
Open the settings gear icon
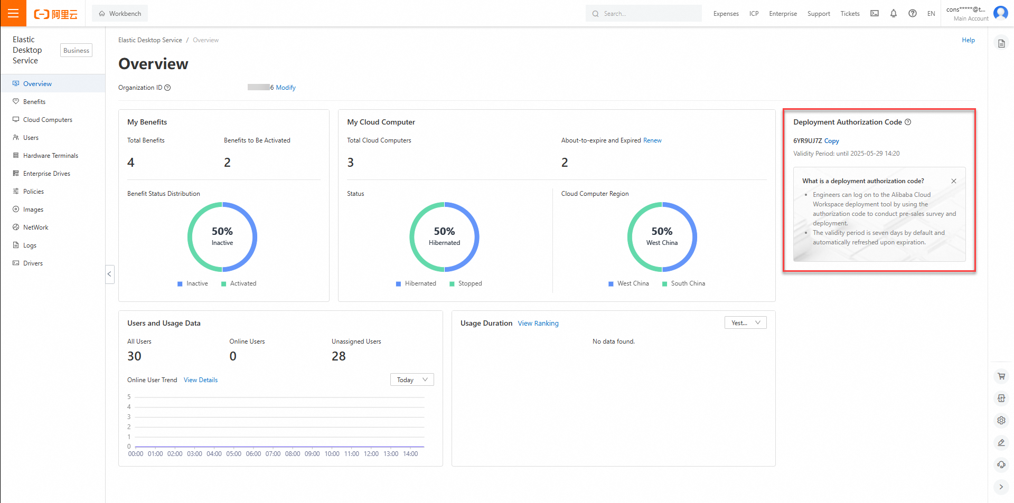tap(1001, 421)
